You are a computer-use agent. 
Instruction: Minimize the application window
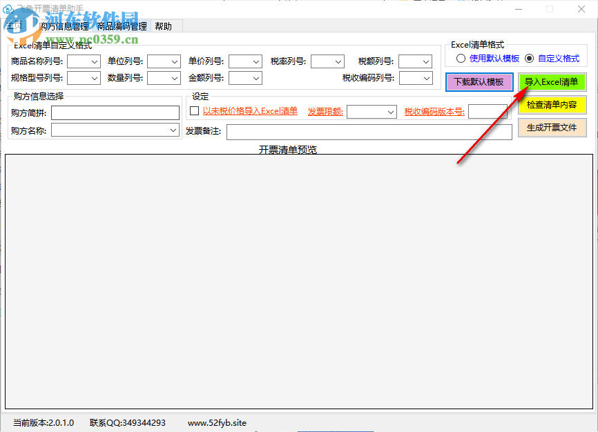tap(519, 9)
